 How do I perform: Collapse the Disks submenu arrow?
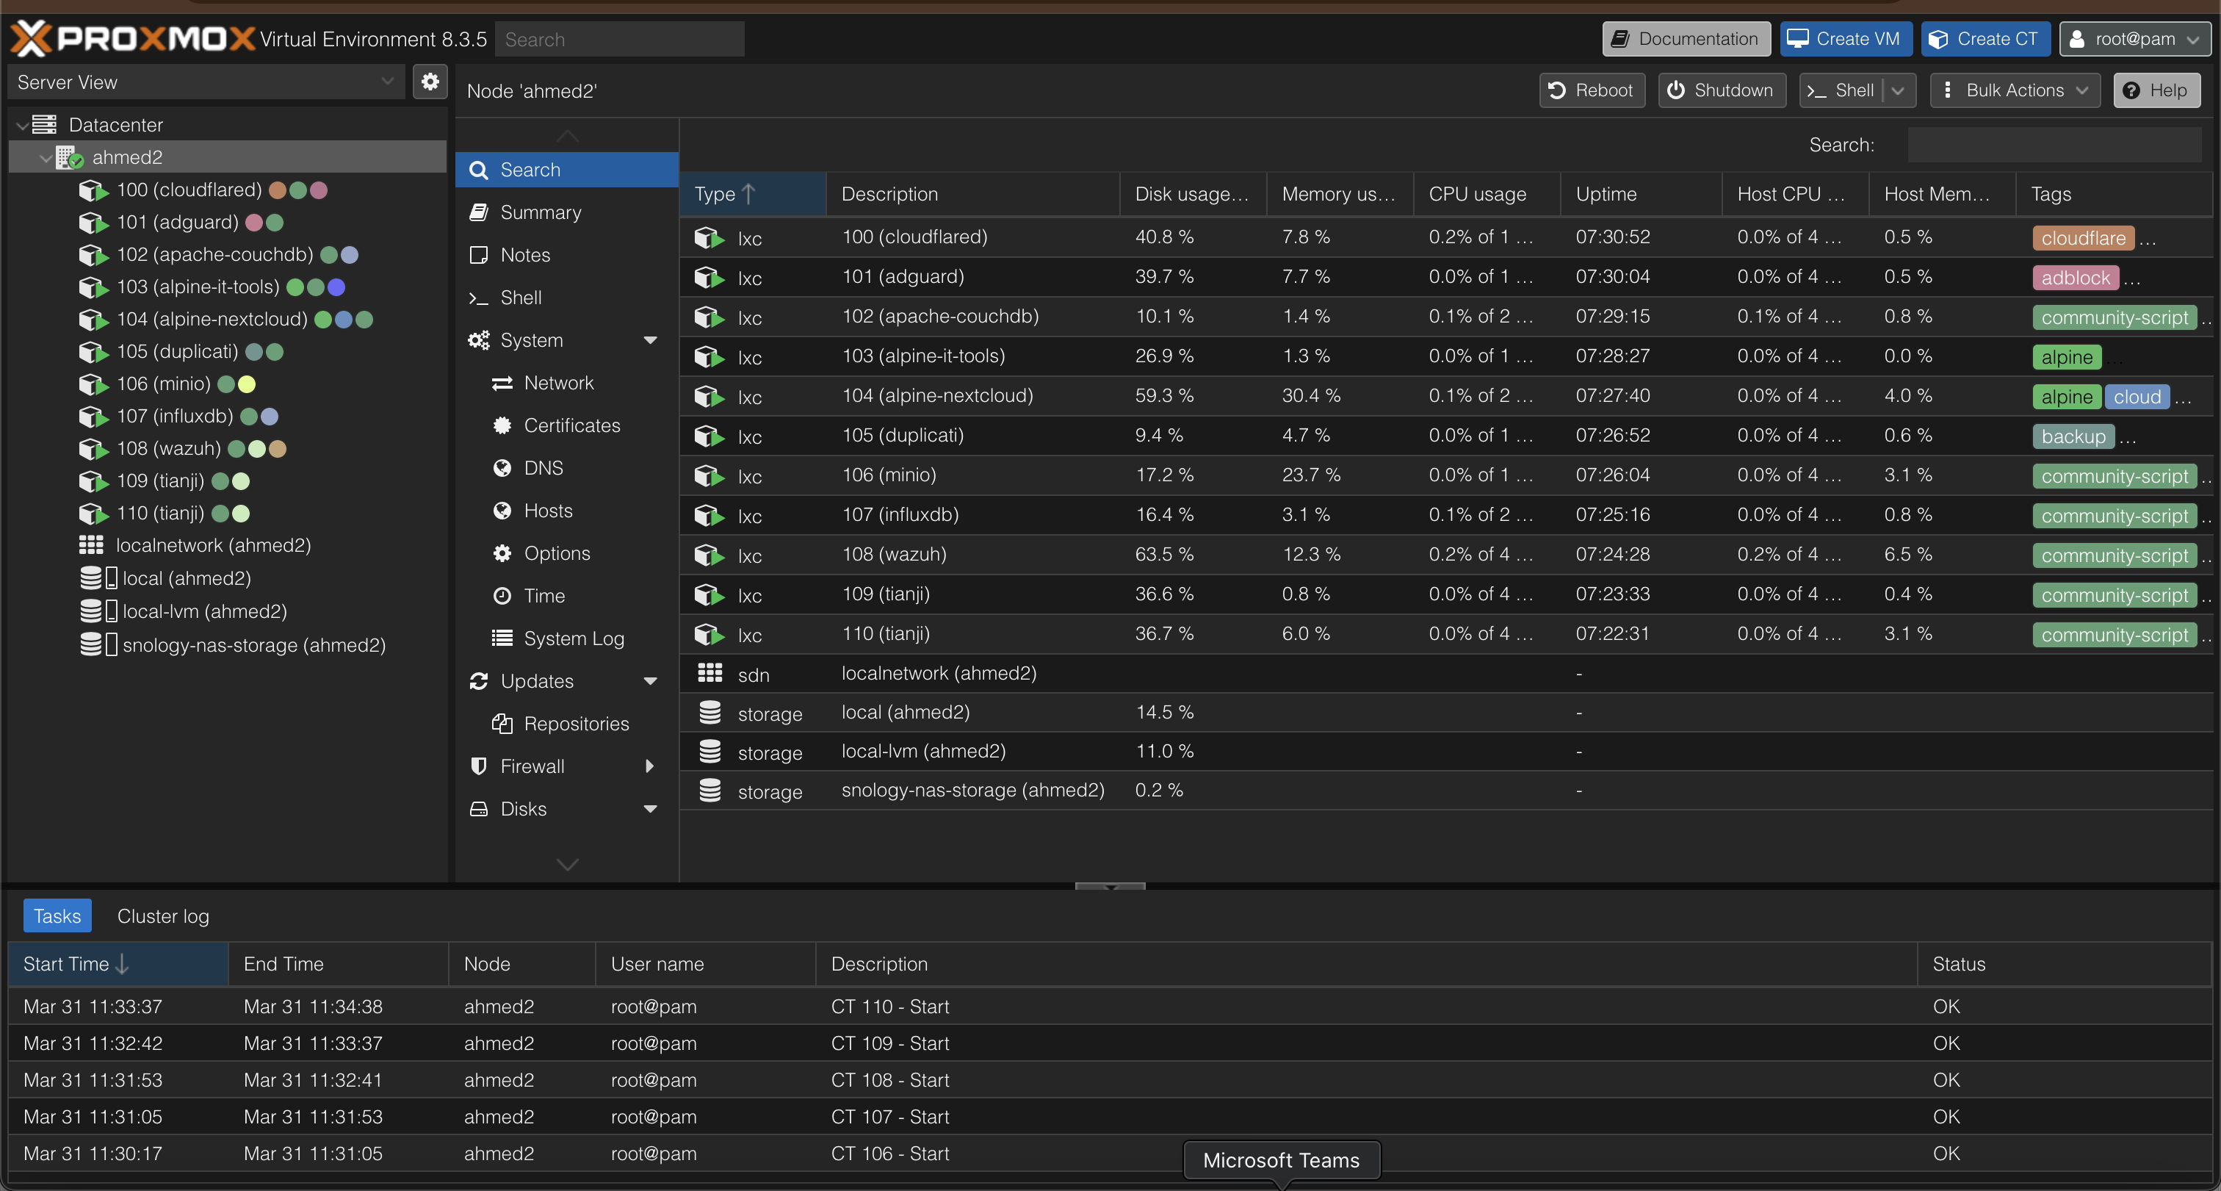650,809
